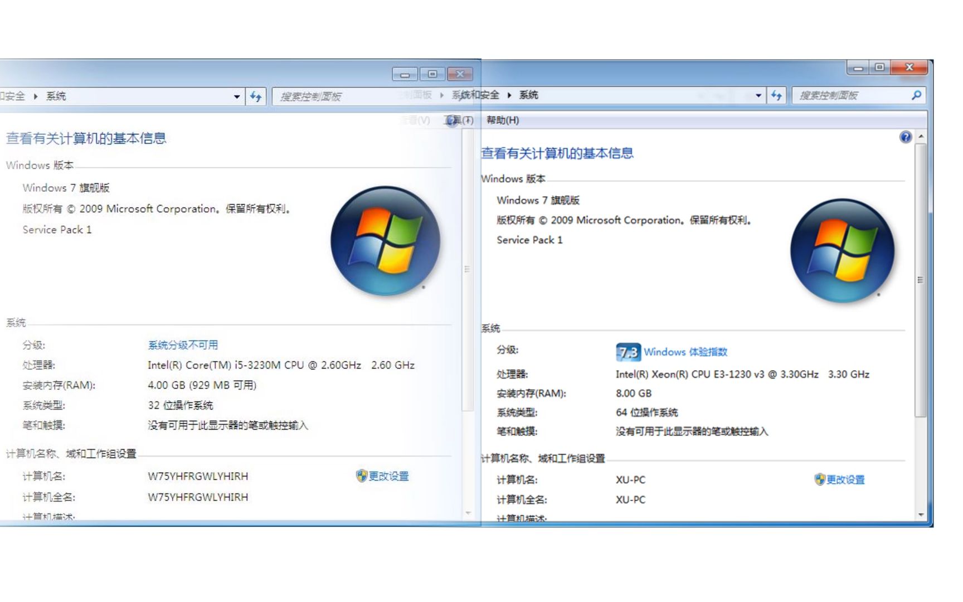
Task: Expand breadcrumb arrow before 系统 in left window
Action: [36, 96]
